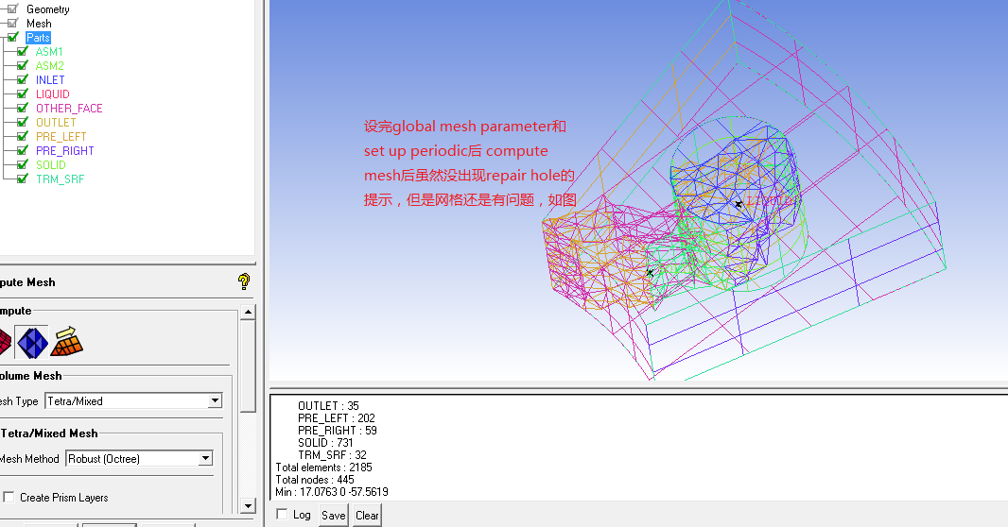1008x527 pixels.
Task: Hide the Geometry tree branch
Action: pos(12,9)
